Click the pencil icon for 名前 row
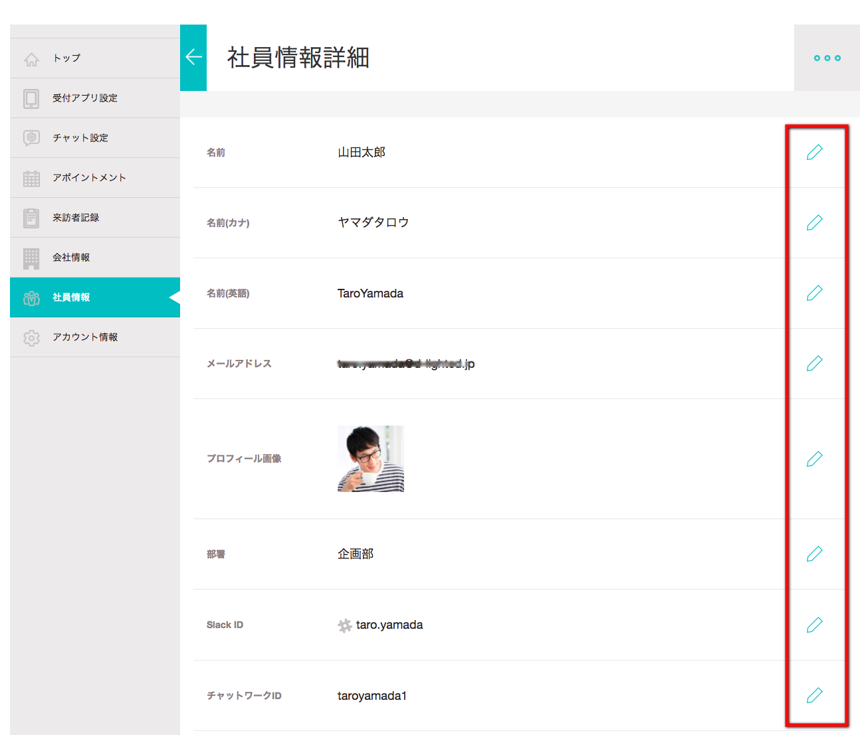 [814, 152]
